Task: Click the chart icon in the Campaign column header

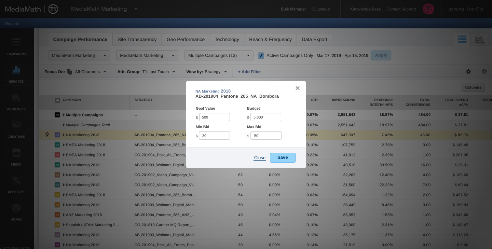Action: click(x=57, y=100)
